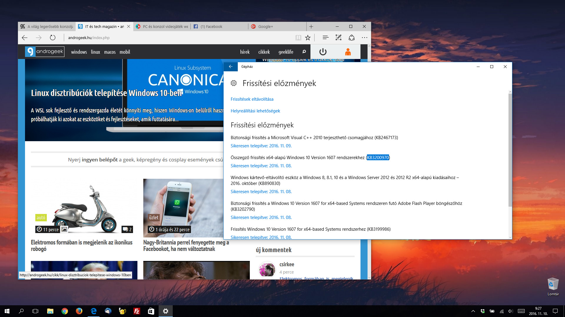
Task: Open the 'cikkek' section on androgeek
Action: [x=264, y=52]
